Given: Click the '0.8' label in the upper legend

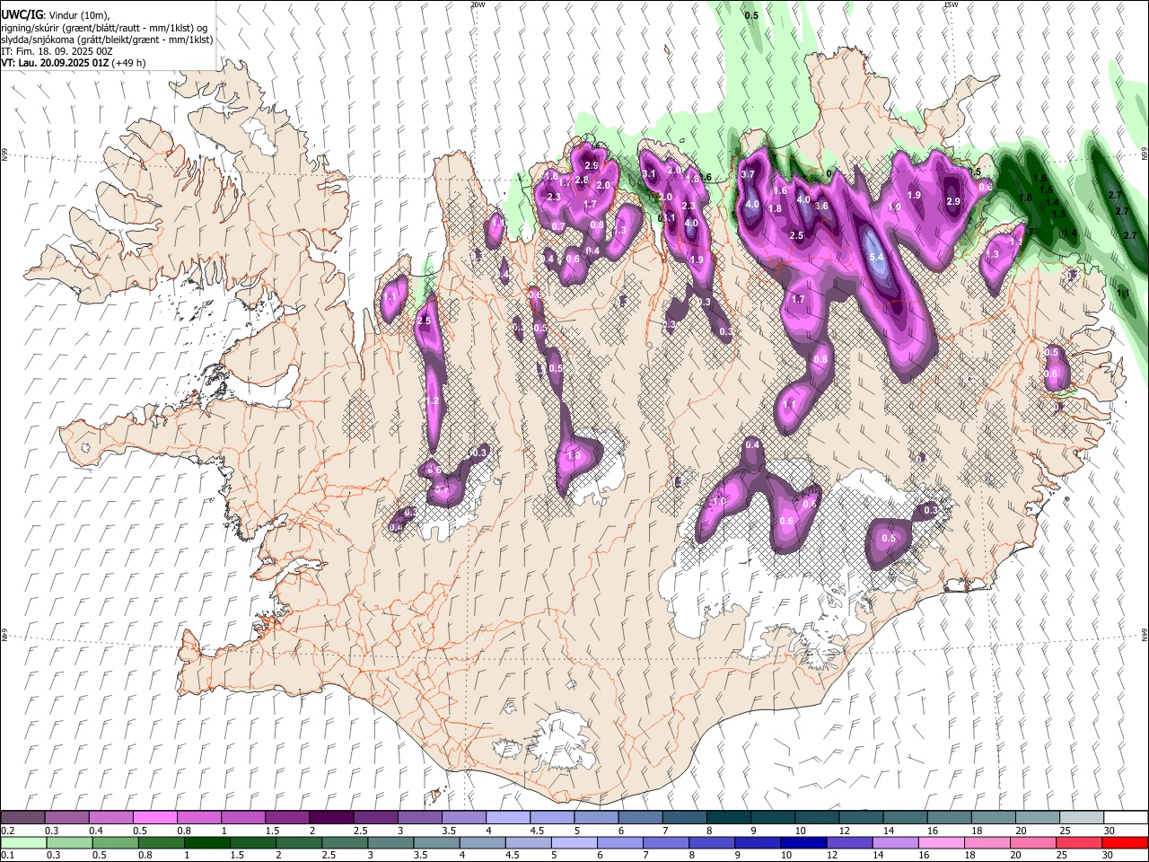Looking at the screenshot, I should 184,831.
